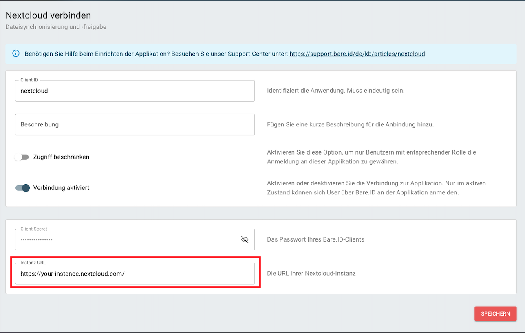Viewport: 525px width, 333px height.
Task: Click the 'Verbindung aktiviert' label text
Action: (61, 188)
